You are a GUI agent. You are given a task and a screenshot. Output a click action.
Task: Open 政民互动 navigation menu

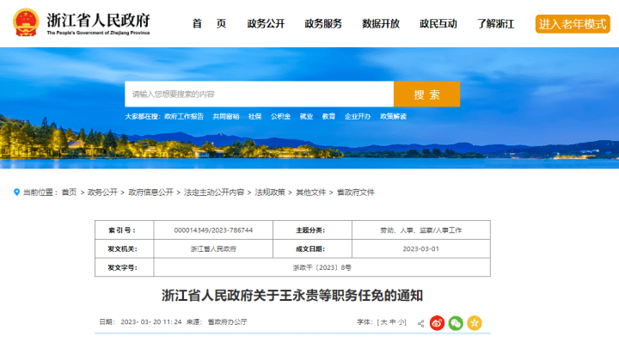tap(438, 24)
